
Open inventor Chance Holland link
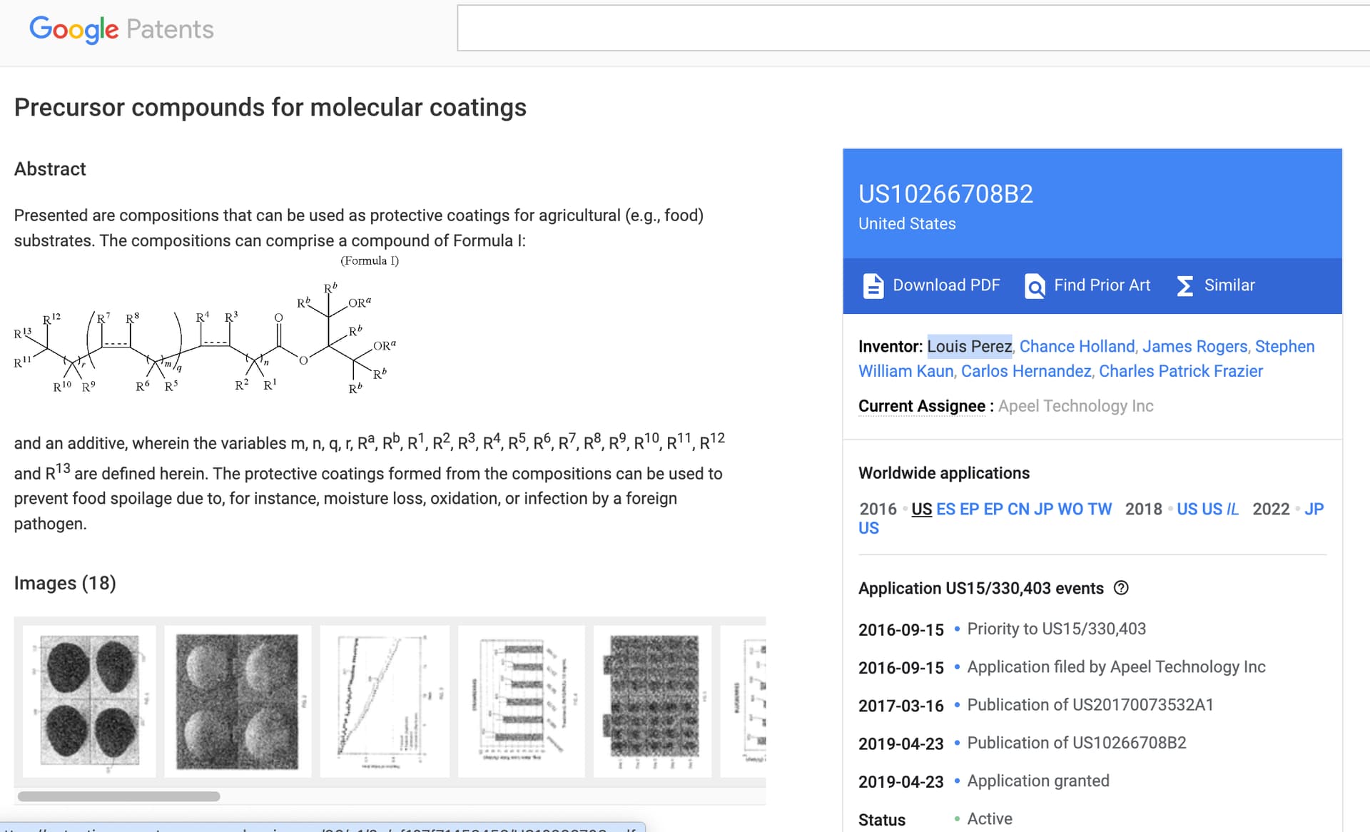pos(1077,346)
